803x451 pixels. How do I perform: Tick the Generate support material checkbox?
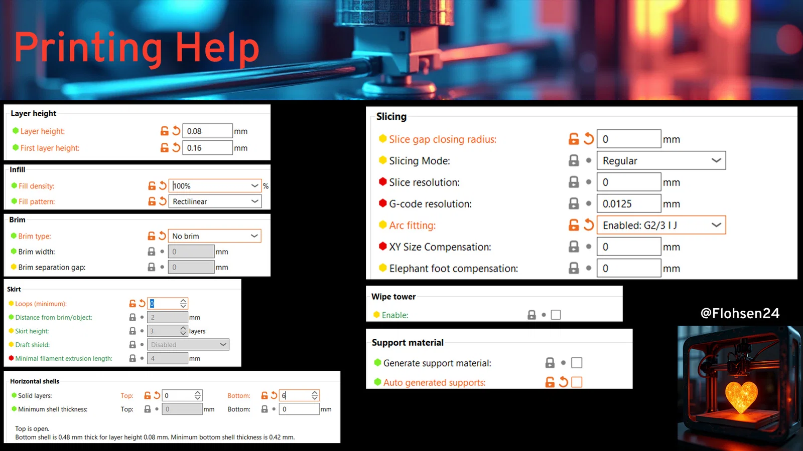577,362
